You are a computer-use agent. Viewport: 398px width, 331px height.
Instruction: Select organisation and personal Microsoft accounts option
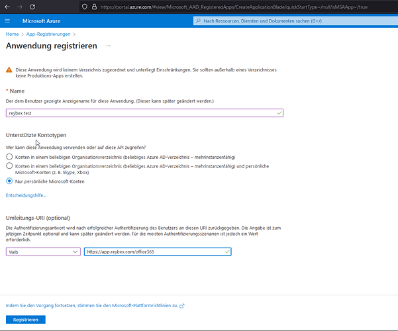coord(9,166)
